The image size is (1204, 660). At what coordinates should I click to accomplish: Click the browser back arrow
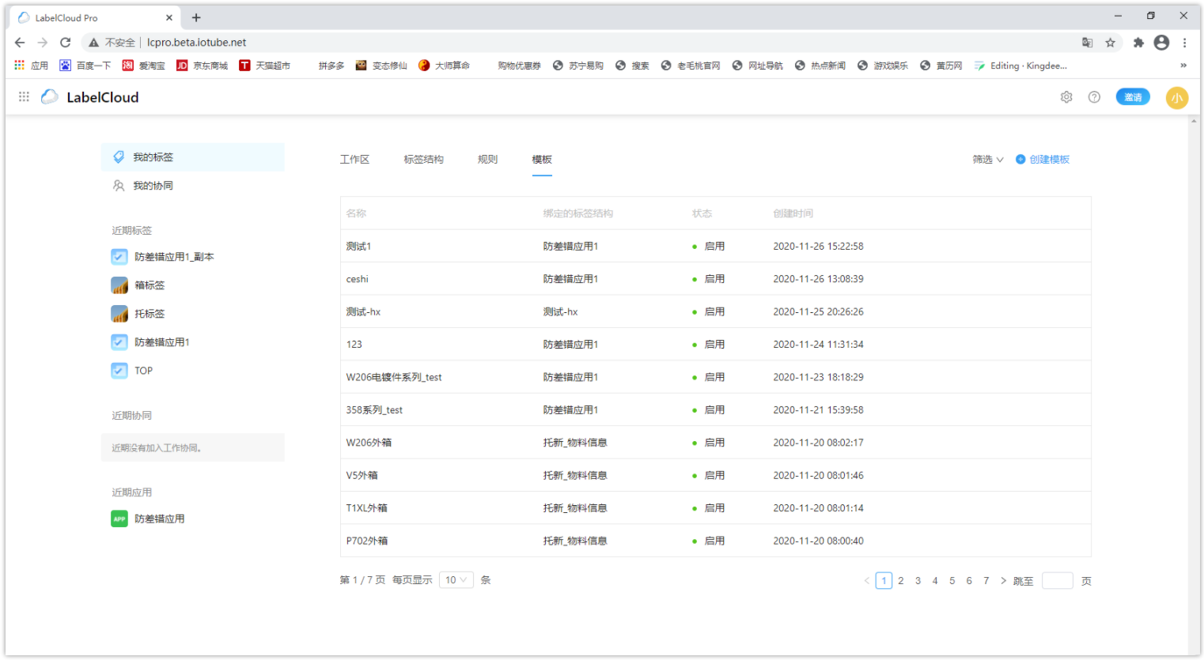[20, 43]
